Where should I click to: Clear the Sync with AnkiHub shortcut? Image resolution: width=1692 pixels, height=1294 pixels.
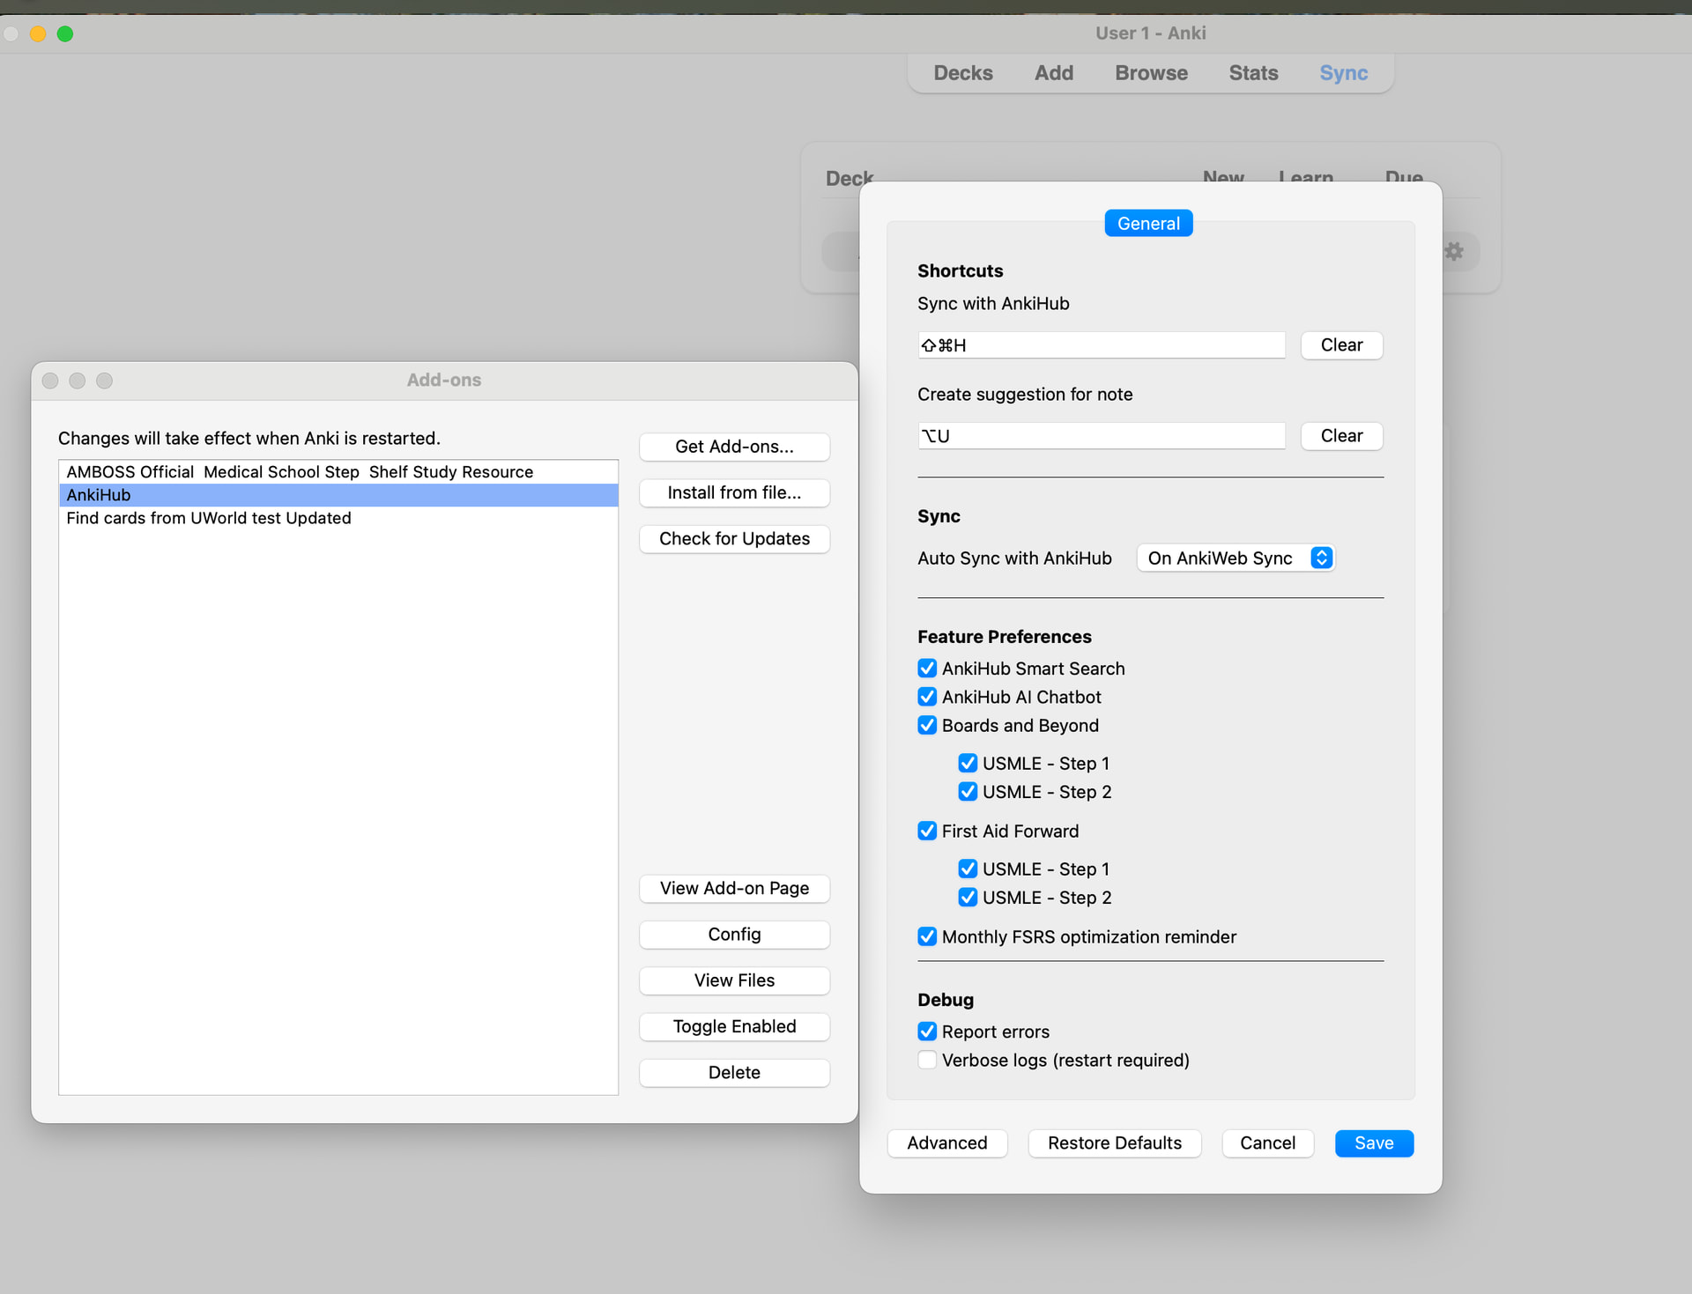click(1341, 345)
